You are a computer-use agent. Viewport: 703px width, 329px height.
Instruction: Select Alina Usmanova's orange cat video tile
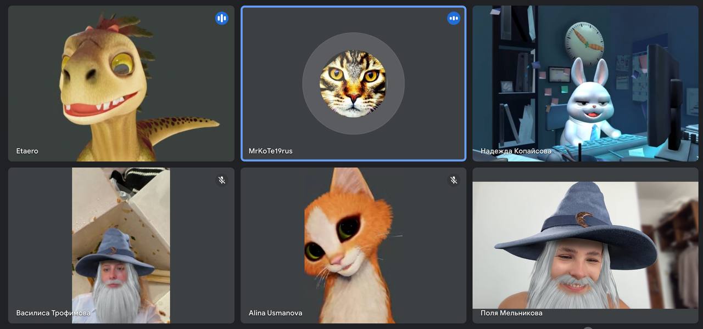tap(353, 245)
